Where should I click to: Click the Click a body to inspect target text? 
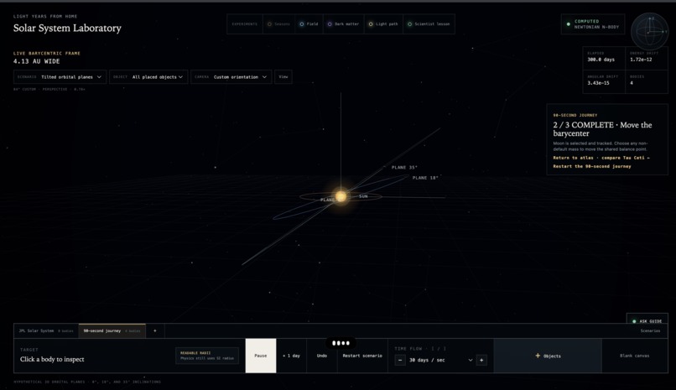[52, 359]
